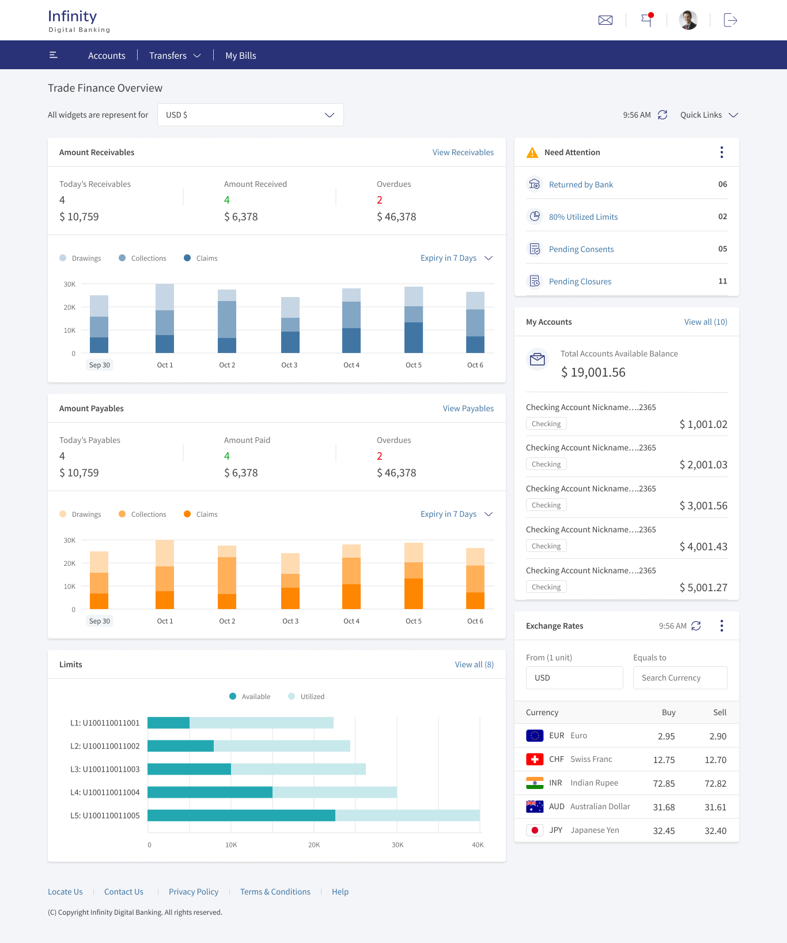Toggle Claims series in Payables chart
The height and width of the screenshot is (943, 787).
pyautogui.click(x=200, y=514)
